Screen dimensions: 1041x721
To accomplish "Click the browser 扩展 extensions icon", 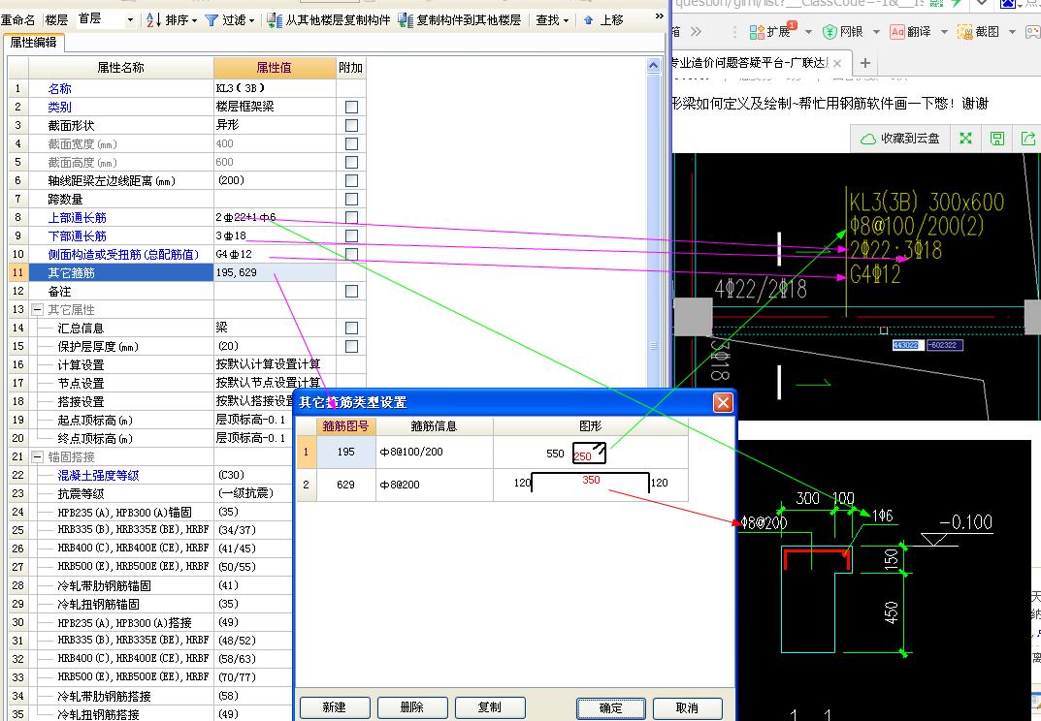I will click(x=757, y=31).
